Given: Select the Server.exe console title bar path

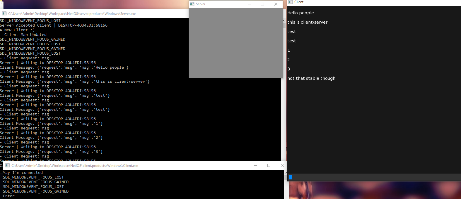Looking at the screenshot, I should click(x=72, y=14).
